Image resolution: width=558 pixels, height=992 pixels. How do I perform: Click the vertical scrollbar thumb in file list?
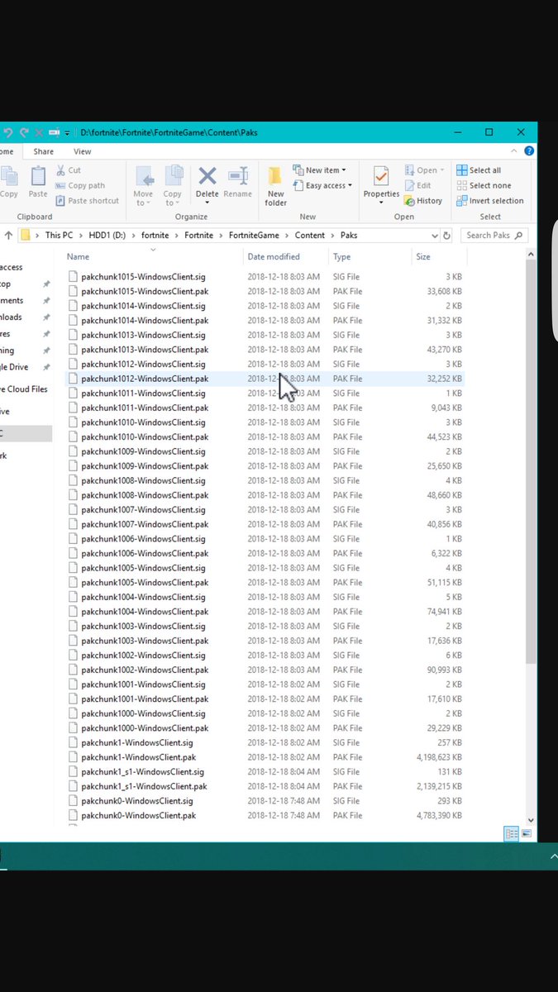532,461
